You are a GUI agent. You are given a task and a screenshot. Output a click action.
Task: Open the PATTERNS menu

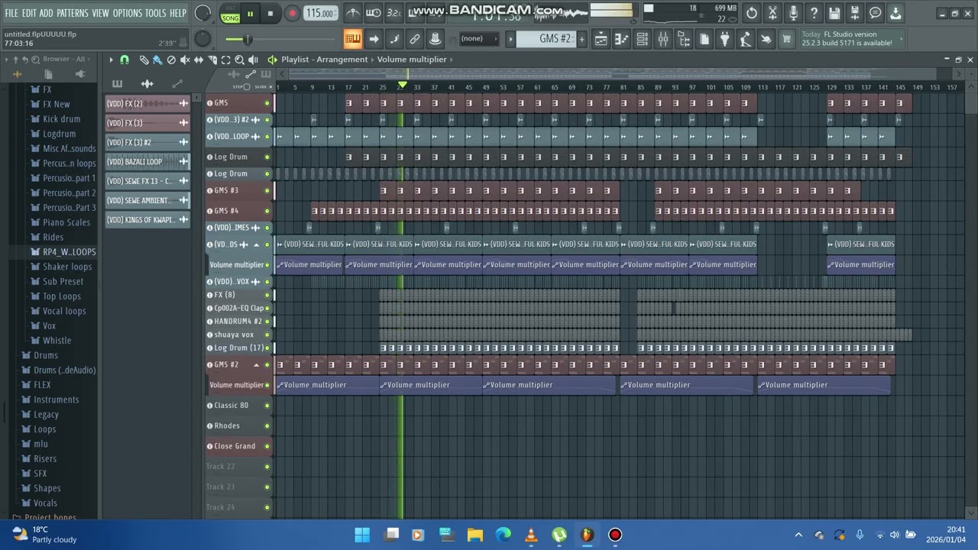point(73,13)
